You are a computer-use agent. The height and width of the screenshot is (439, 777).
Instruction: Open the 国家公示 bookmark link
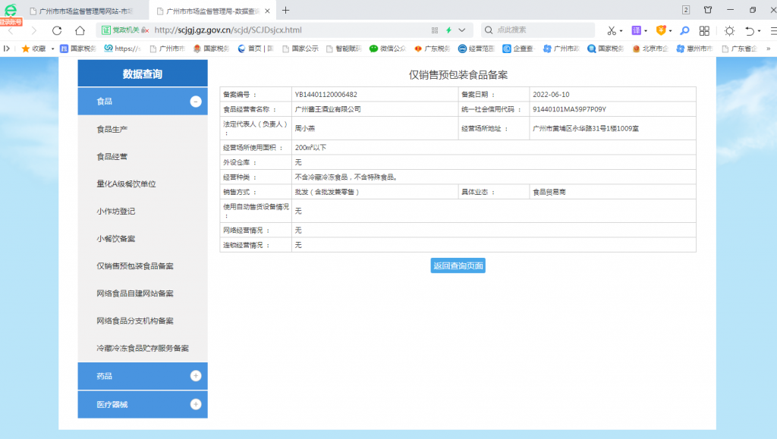(x=300, y=49)
